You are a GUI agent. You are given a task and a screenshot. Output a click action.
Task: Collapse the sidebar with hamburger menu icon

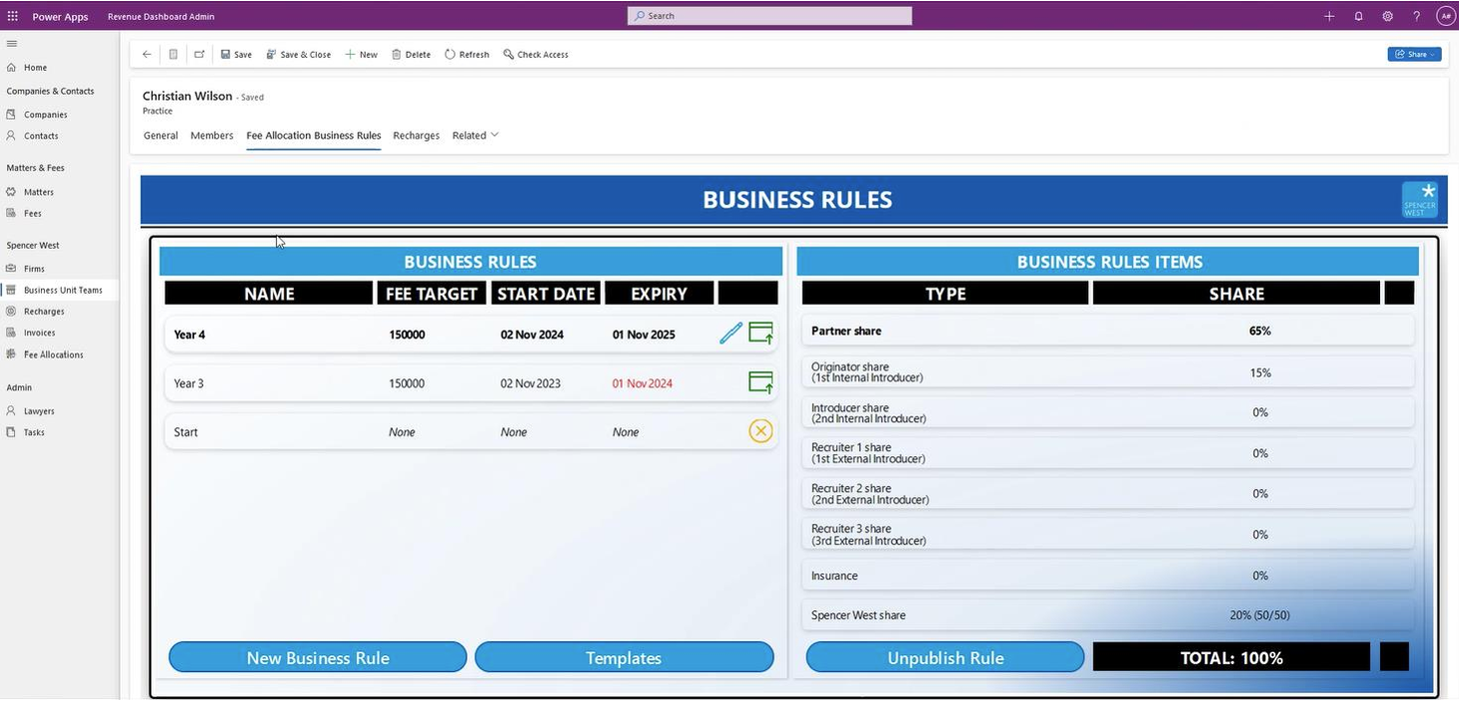[x=12, y=43]
